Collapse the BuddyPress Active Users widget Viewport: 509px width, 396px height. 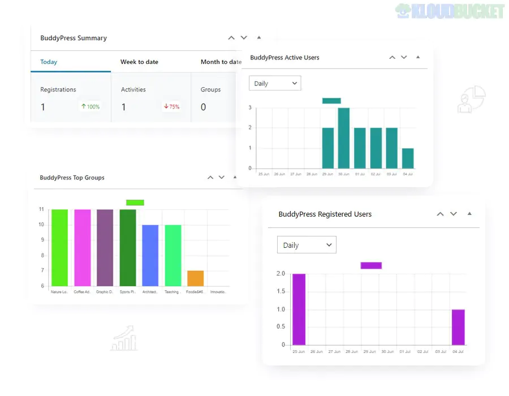[x=418, y=57]
